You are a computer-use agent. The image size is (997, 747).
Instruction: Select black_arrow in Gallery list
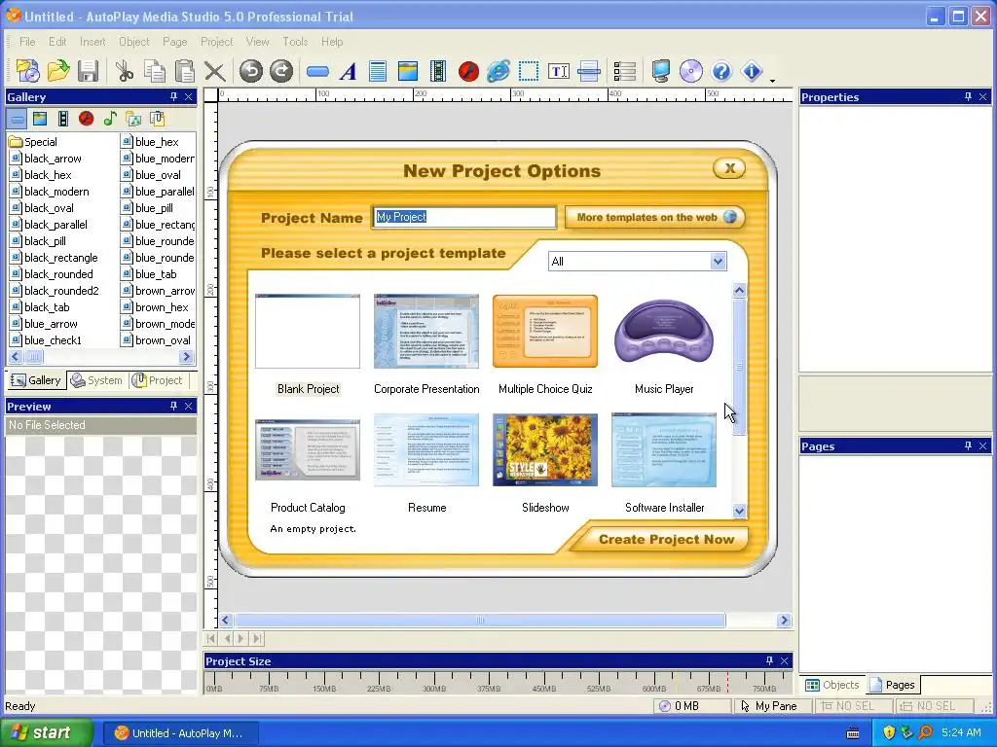[x=46, y=159]
